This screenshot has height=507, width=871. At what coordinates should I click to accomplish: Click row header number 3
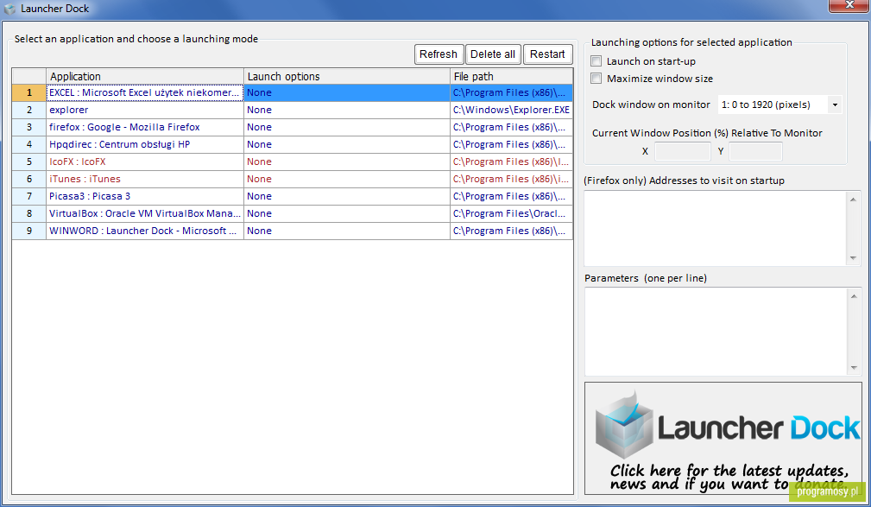[x=28, y=127]
